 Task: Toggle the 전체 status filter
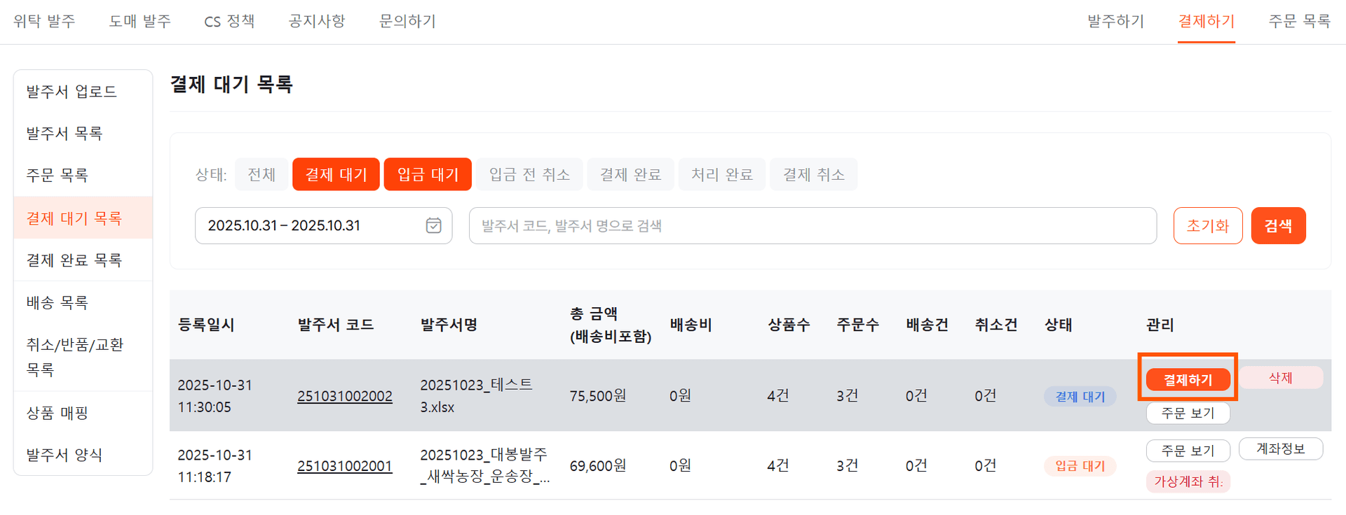(261, 174)
